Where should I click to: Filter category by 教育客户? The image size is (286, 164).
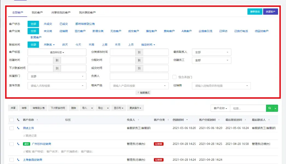tap(36, 37)
